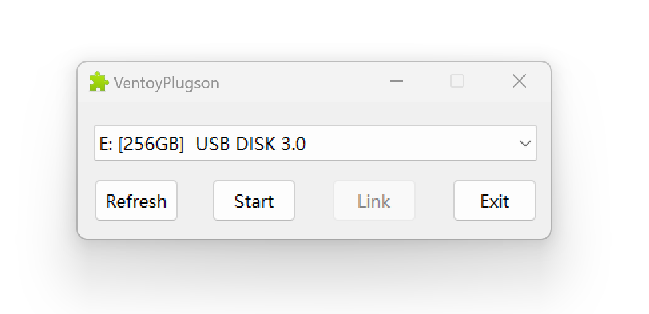Screen dimensions: 649x314
Task: Expand the disk selection dropdown arrow
Action: click(x=525, y=144)
